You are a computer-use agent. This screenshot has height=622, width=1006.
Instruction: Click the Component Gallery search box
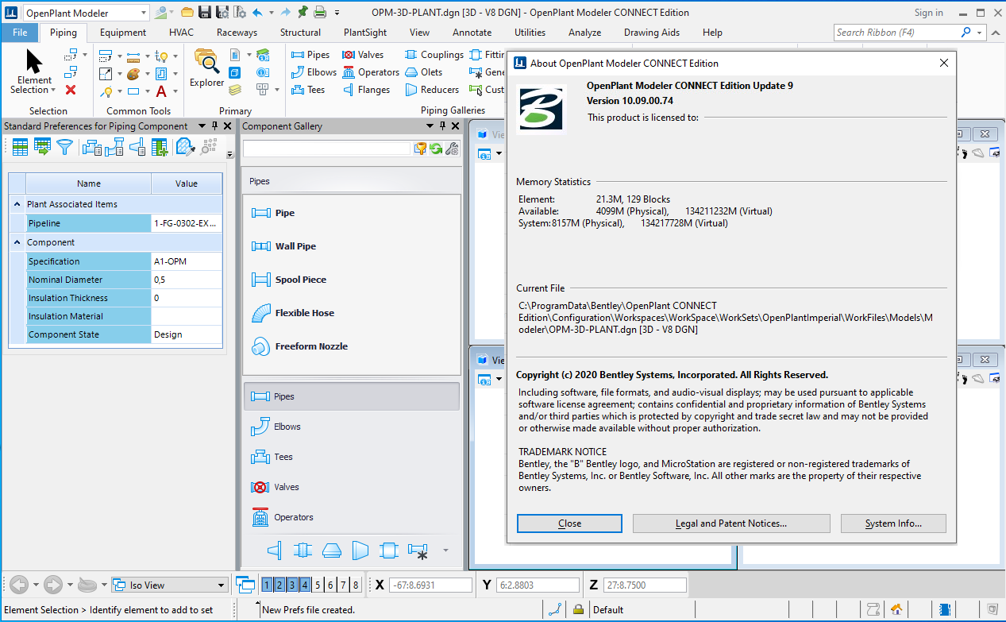click(x=327, y=149)
